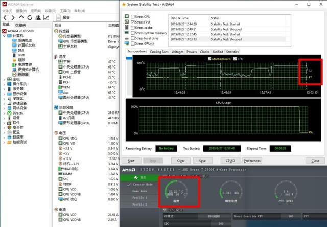327x227 pixels.
Task: Open Preferences in Stability Test
Action: pyautogui.click(x=252, y=161)
